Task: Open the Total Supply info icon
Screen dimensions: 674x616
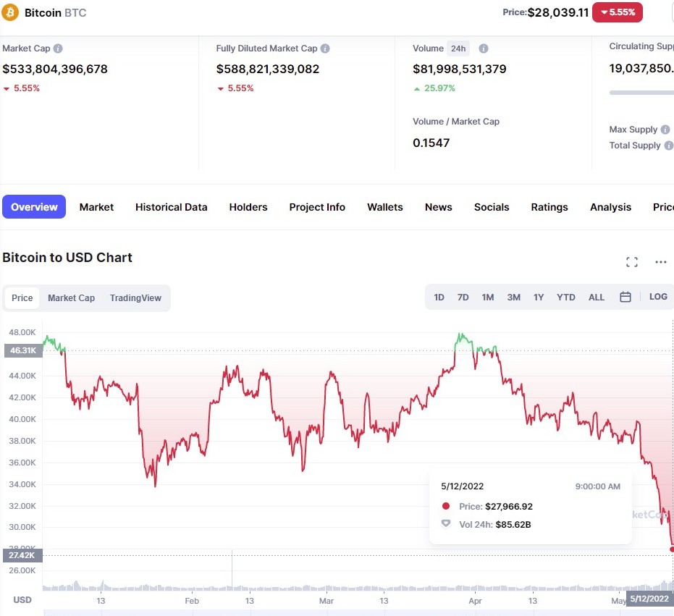Action: pyautogui.click(x=669, y=145)
